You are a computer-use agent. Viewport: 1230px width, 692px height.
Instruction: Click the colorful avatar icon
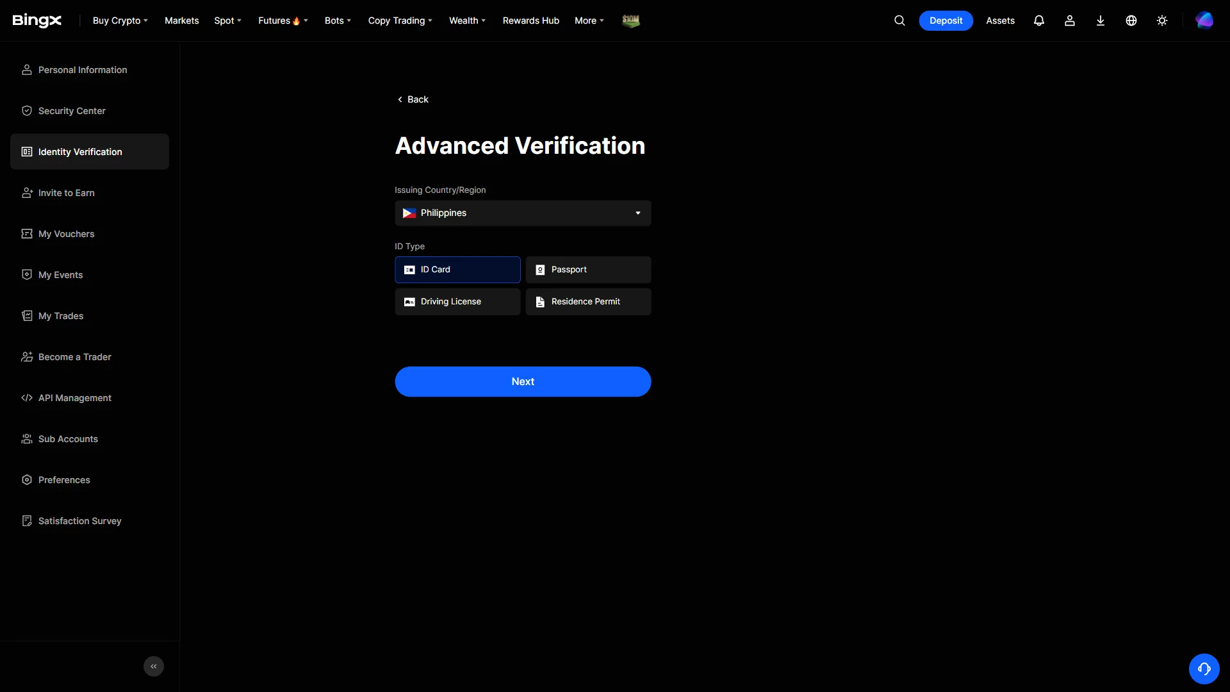1204,21
